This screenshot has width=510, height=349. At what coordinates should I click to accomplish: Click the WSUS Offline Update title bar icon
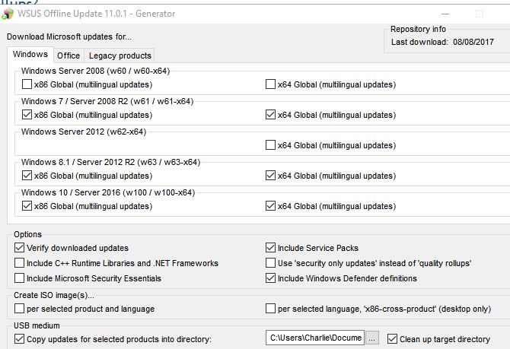click(x=8, y=14)
